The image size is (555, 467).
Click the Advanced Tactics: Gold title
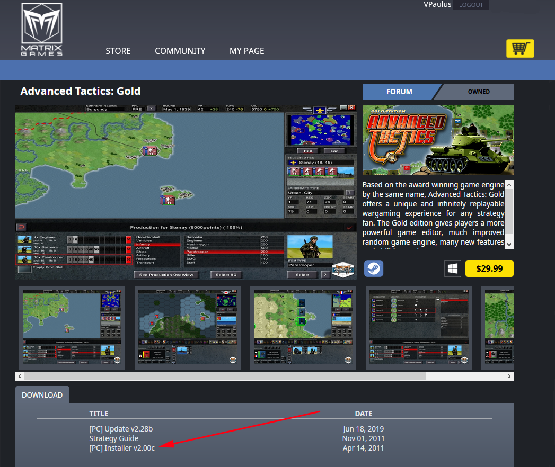pyautogui.click(x=81, y=91)
